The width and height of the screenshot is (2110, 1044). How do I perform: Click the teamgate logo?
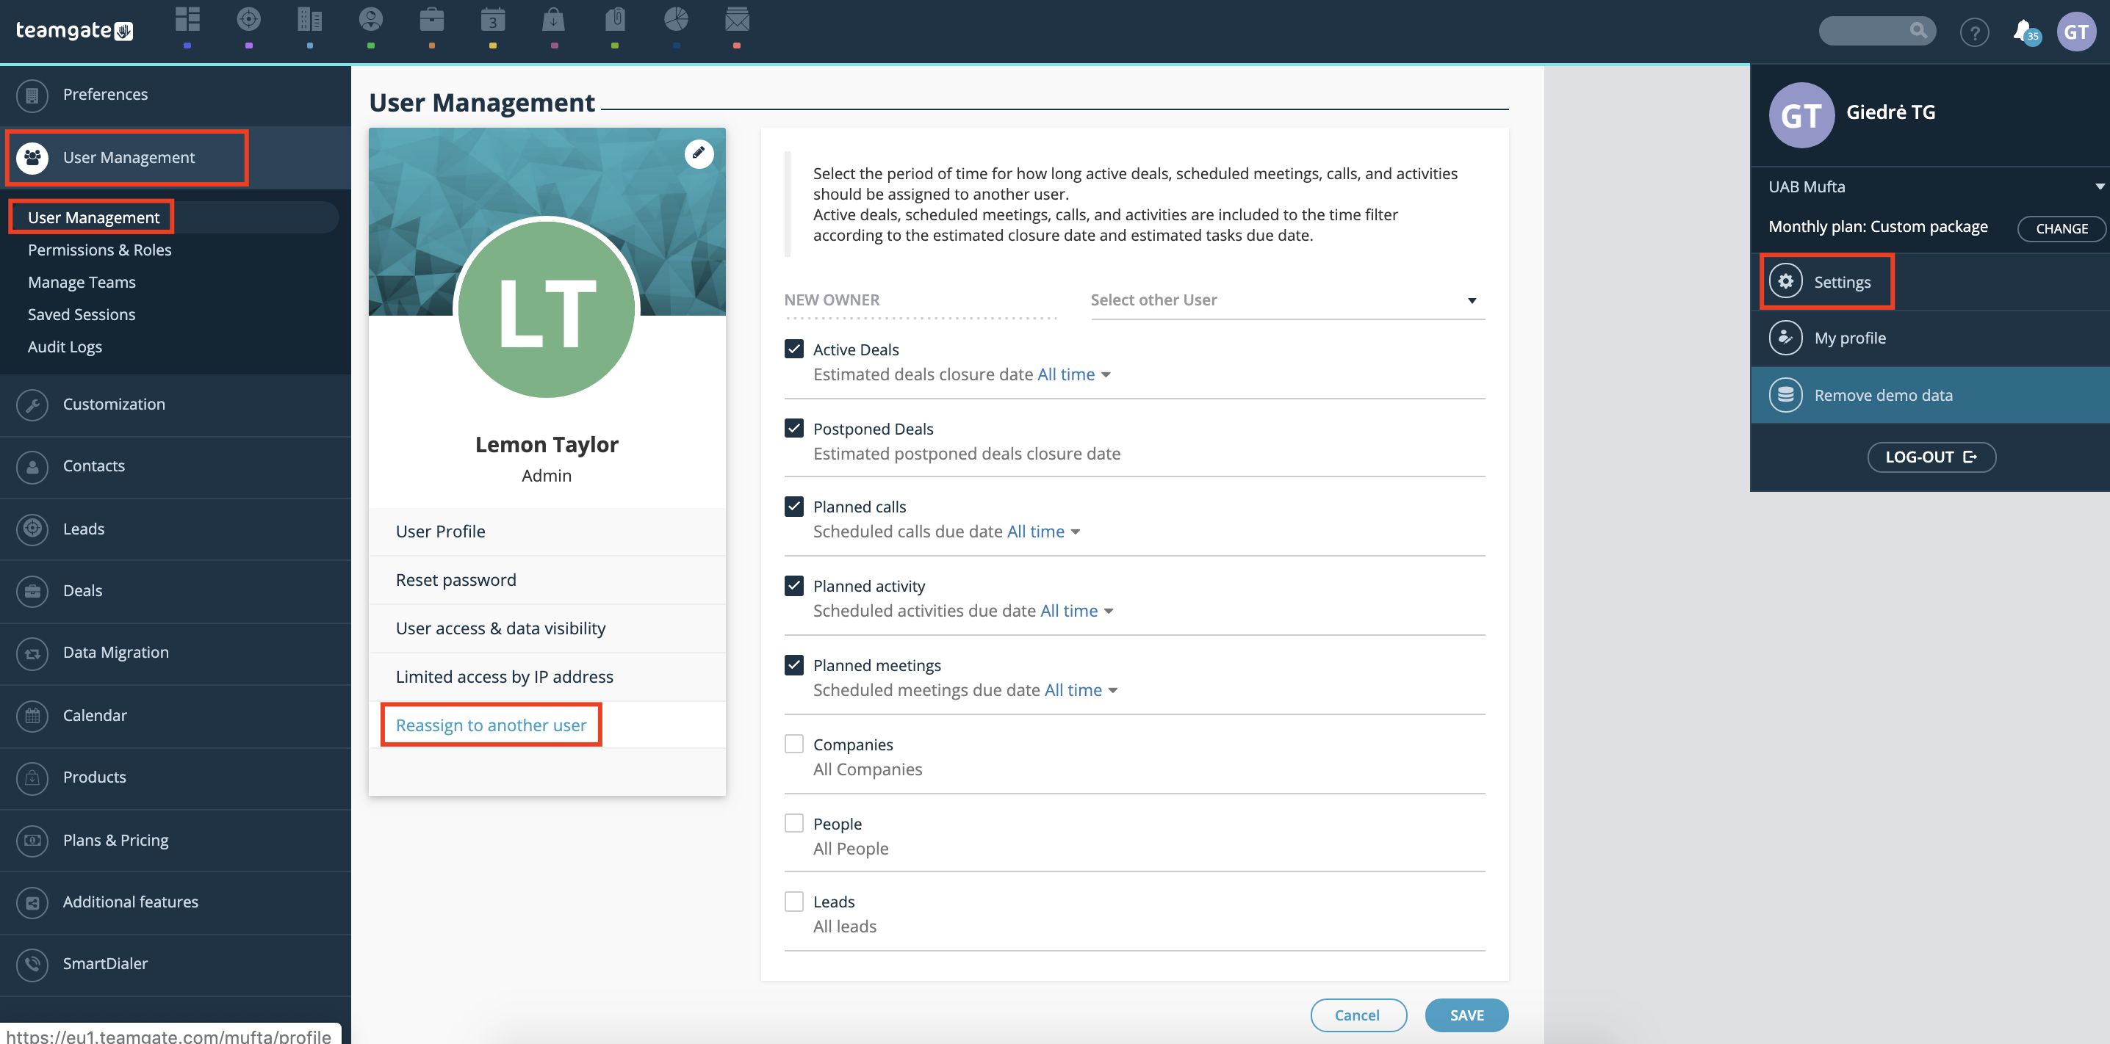(x=74, y=30)
